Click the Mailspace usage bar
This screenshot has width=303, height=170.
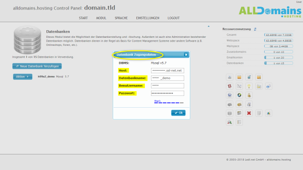[278, 46]
